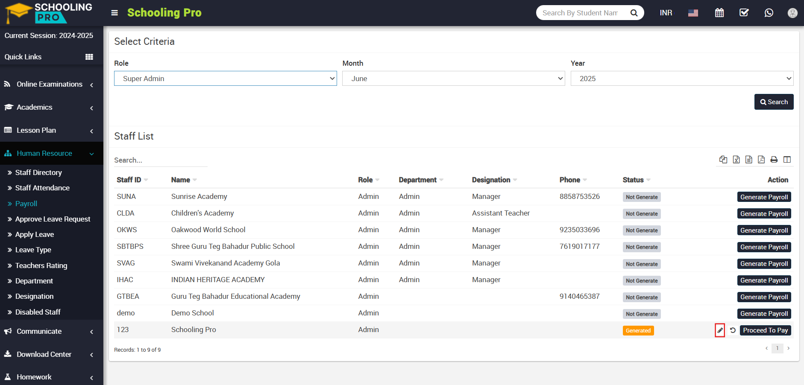Open the column visibility icon
This screenshot has height=385, width=804.
pyautogui.click(x=787, y=160)
